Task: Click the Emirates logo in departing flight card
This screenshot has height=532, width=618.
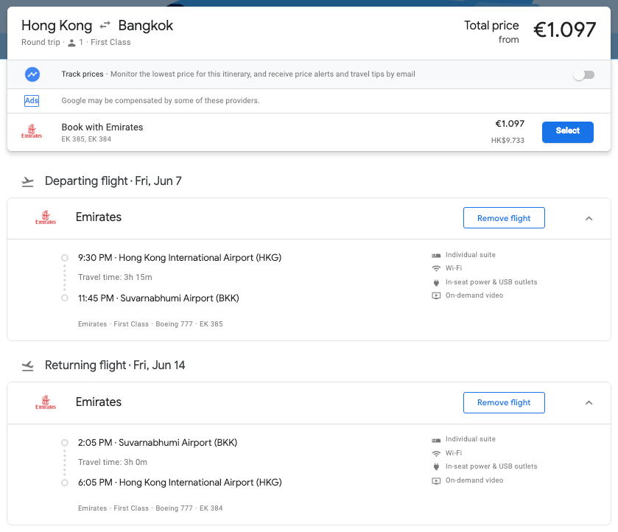Action: pyautogui.click(x=46, y=217)
